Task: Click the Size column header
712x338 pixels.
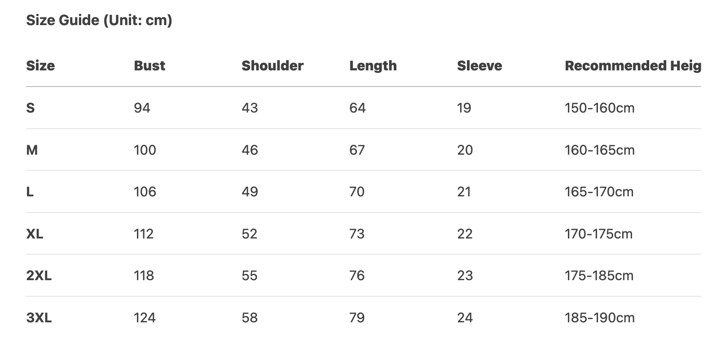Action: pyautogui.click(x=40, y=66)
